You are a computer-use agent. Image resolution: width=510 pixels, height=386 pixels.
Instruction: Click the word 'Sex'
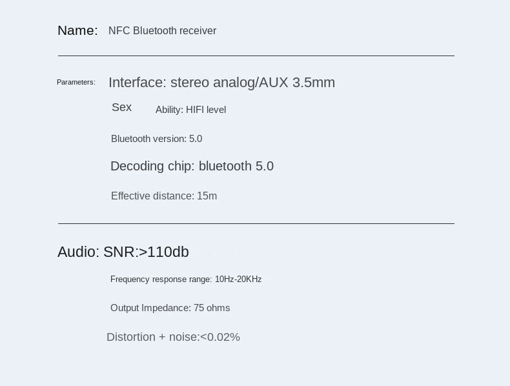[121, 107]
